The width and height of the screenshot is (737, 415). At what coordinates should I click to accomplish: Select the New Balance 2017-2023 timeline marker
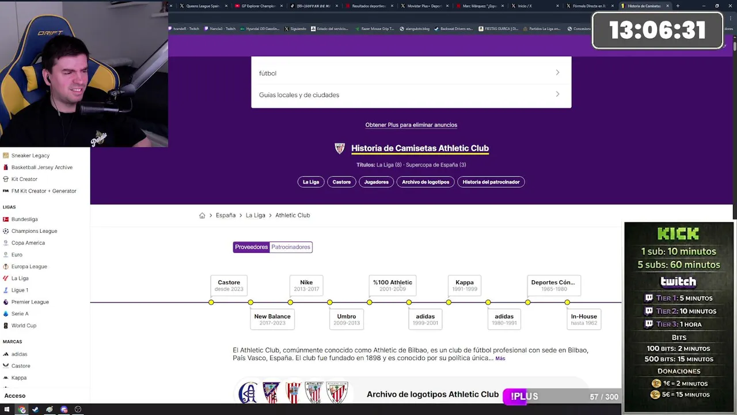pyautogui.click(x=250, y=303)
